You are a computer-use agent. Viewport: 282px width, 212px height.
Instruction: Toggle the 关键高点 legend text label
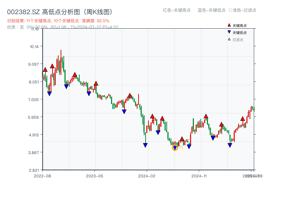tap(240, 25)
